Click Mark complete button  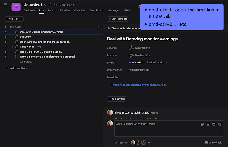[118, 19]
